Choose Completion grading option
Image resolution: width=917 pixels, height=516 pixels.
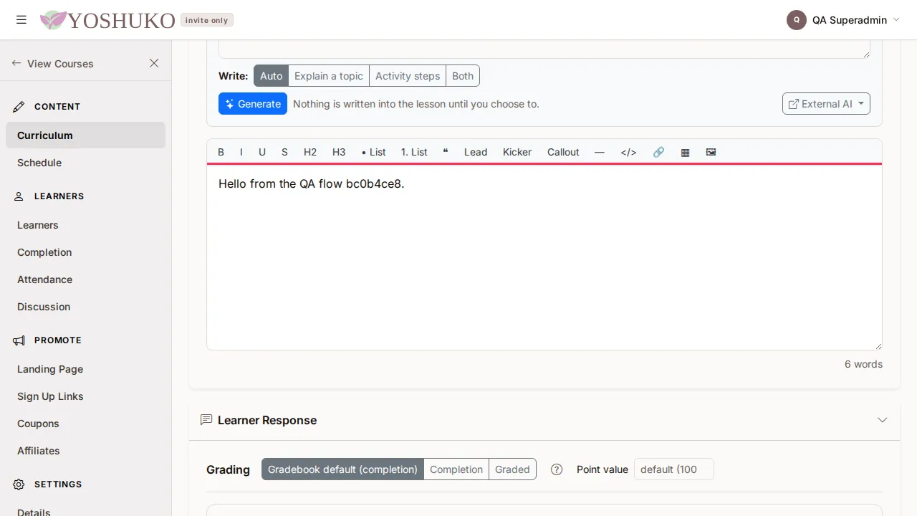click(456, 469)
